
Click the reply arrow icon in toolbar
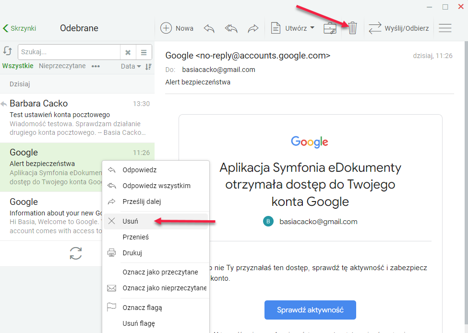(209, 28)
